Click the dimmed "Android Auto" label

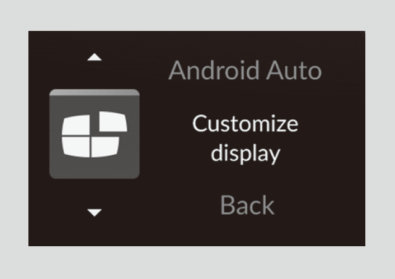pos(245,70)
